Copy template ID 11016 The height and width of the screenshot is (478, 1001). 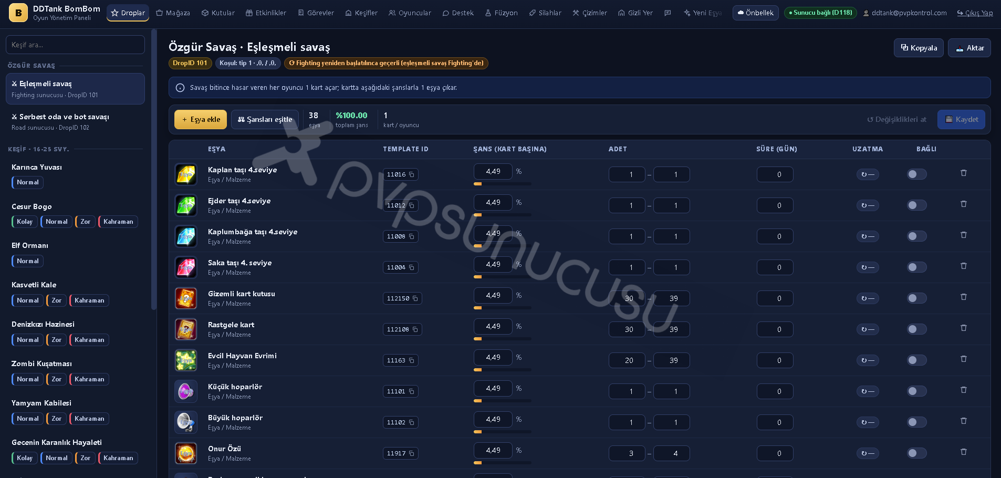(412, 175)
